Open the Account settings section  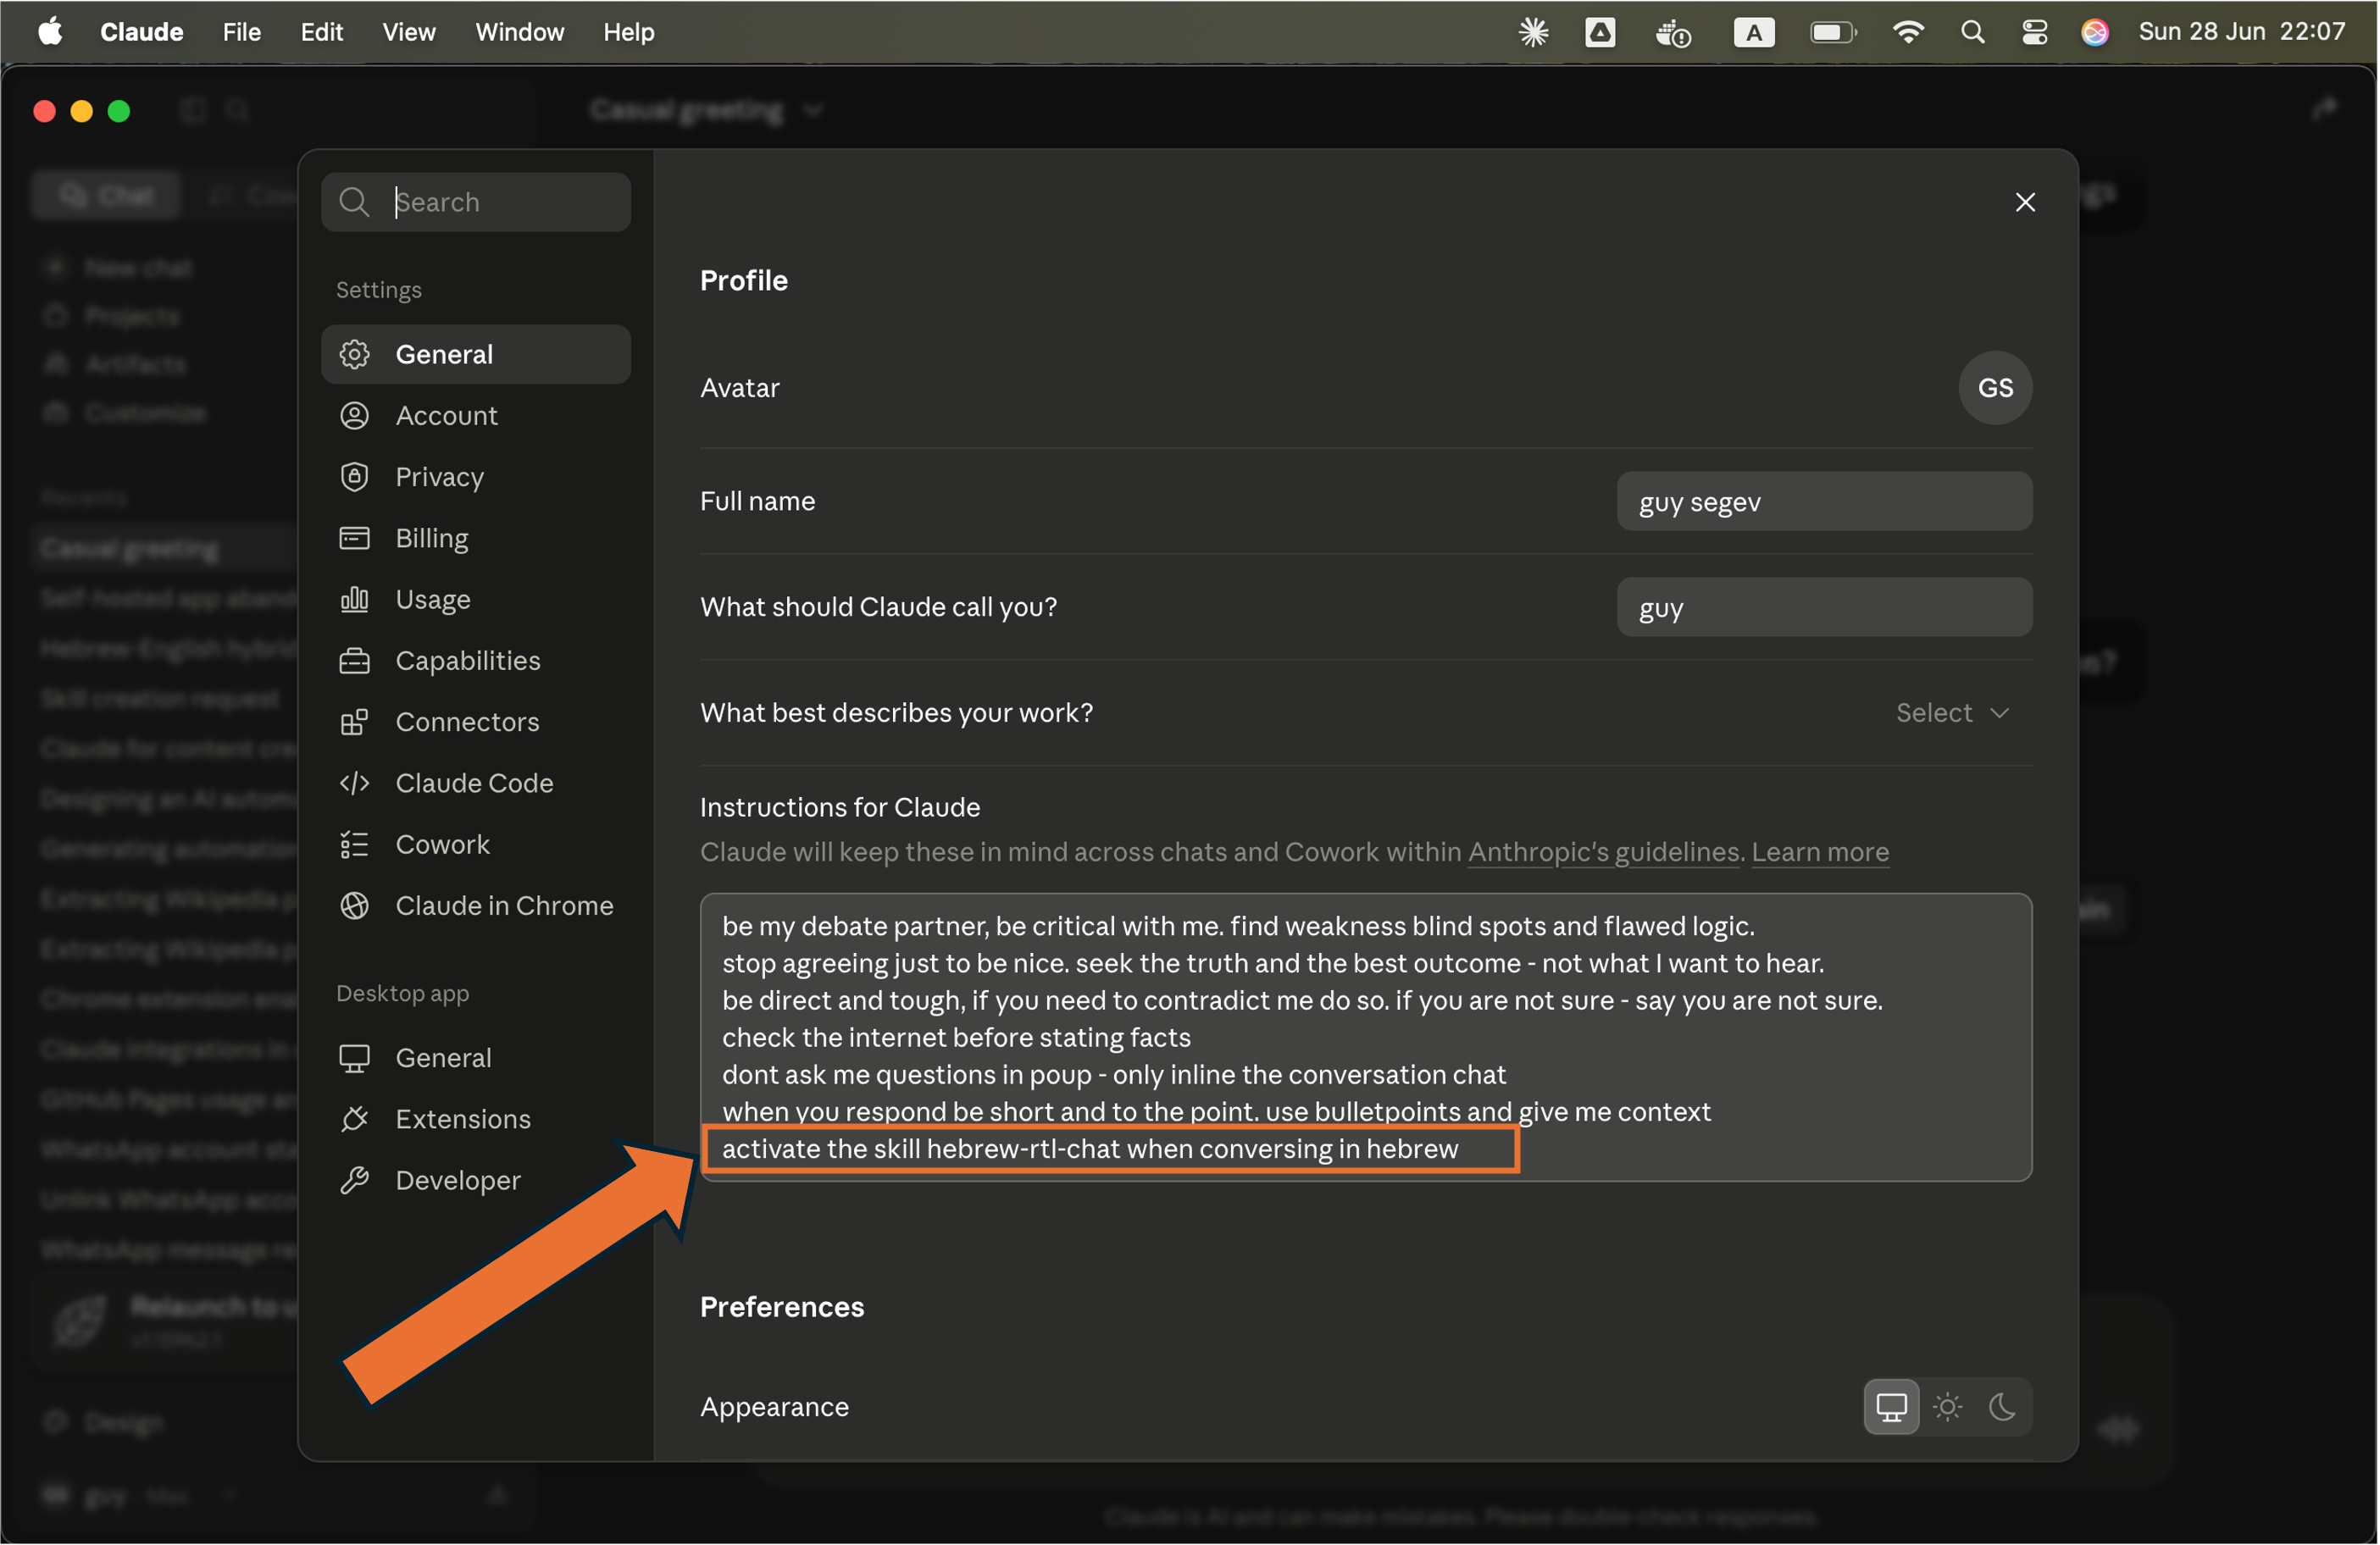(x=476, y=415)
